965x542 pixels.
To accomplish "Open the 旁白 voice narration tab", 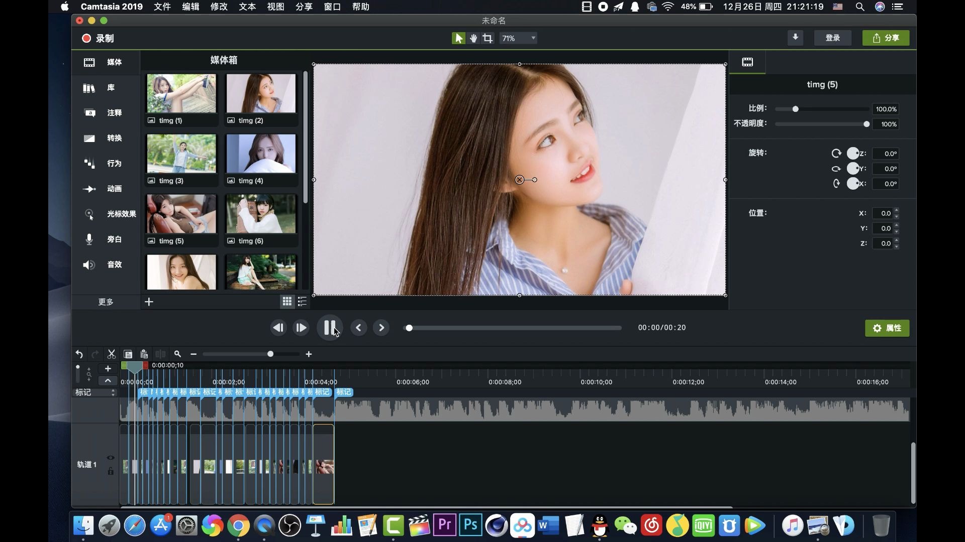I will 106,239.
